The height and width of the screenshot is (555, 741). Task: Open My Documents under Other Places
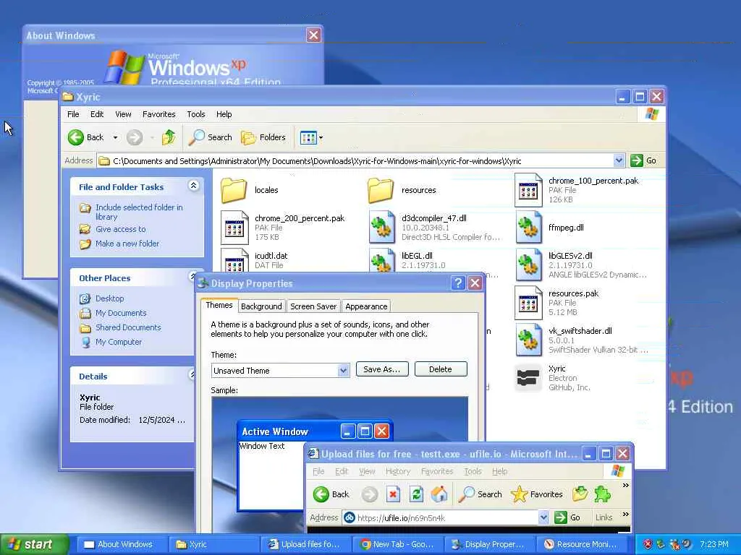coord(121,313)
